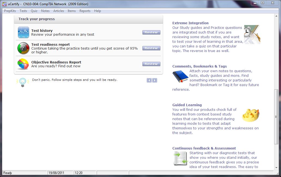Click the Guided Learning heading
This screenshot has width=281, height=177.
187,105
